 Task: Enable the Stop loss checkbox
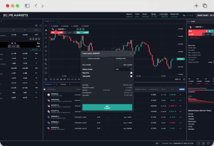[x=131, y=73]
